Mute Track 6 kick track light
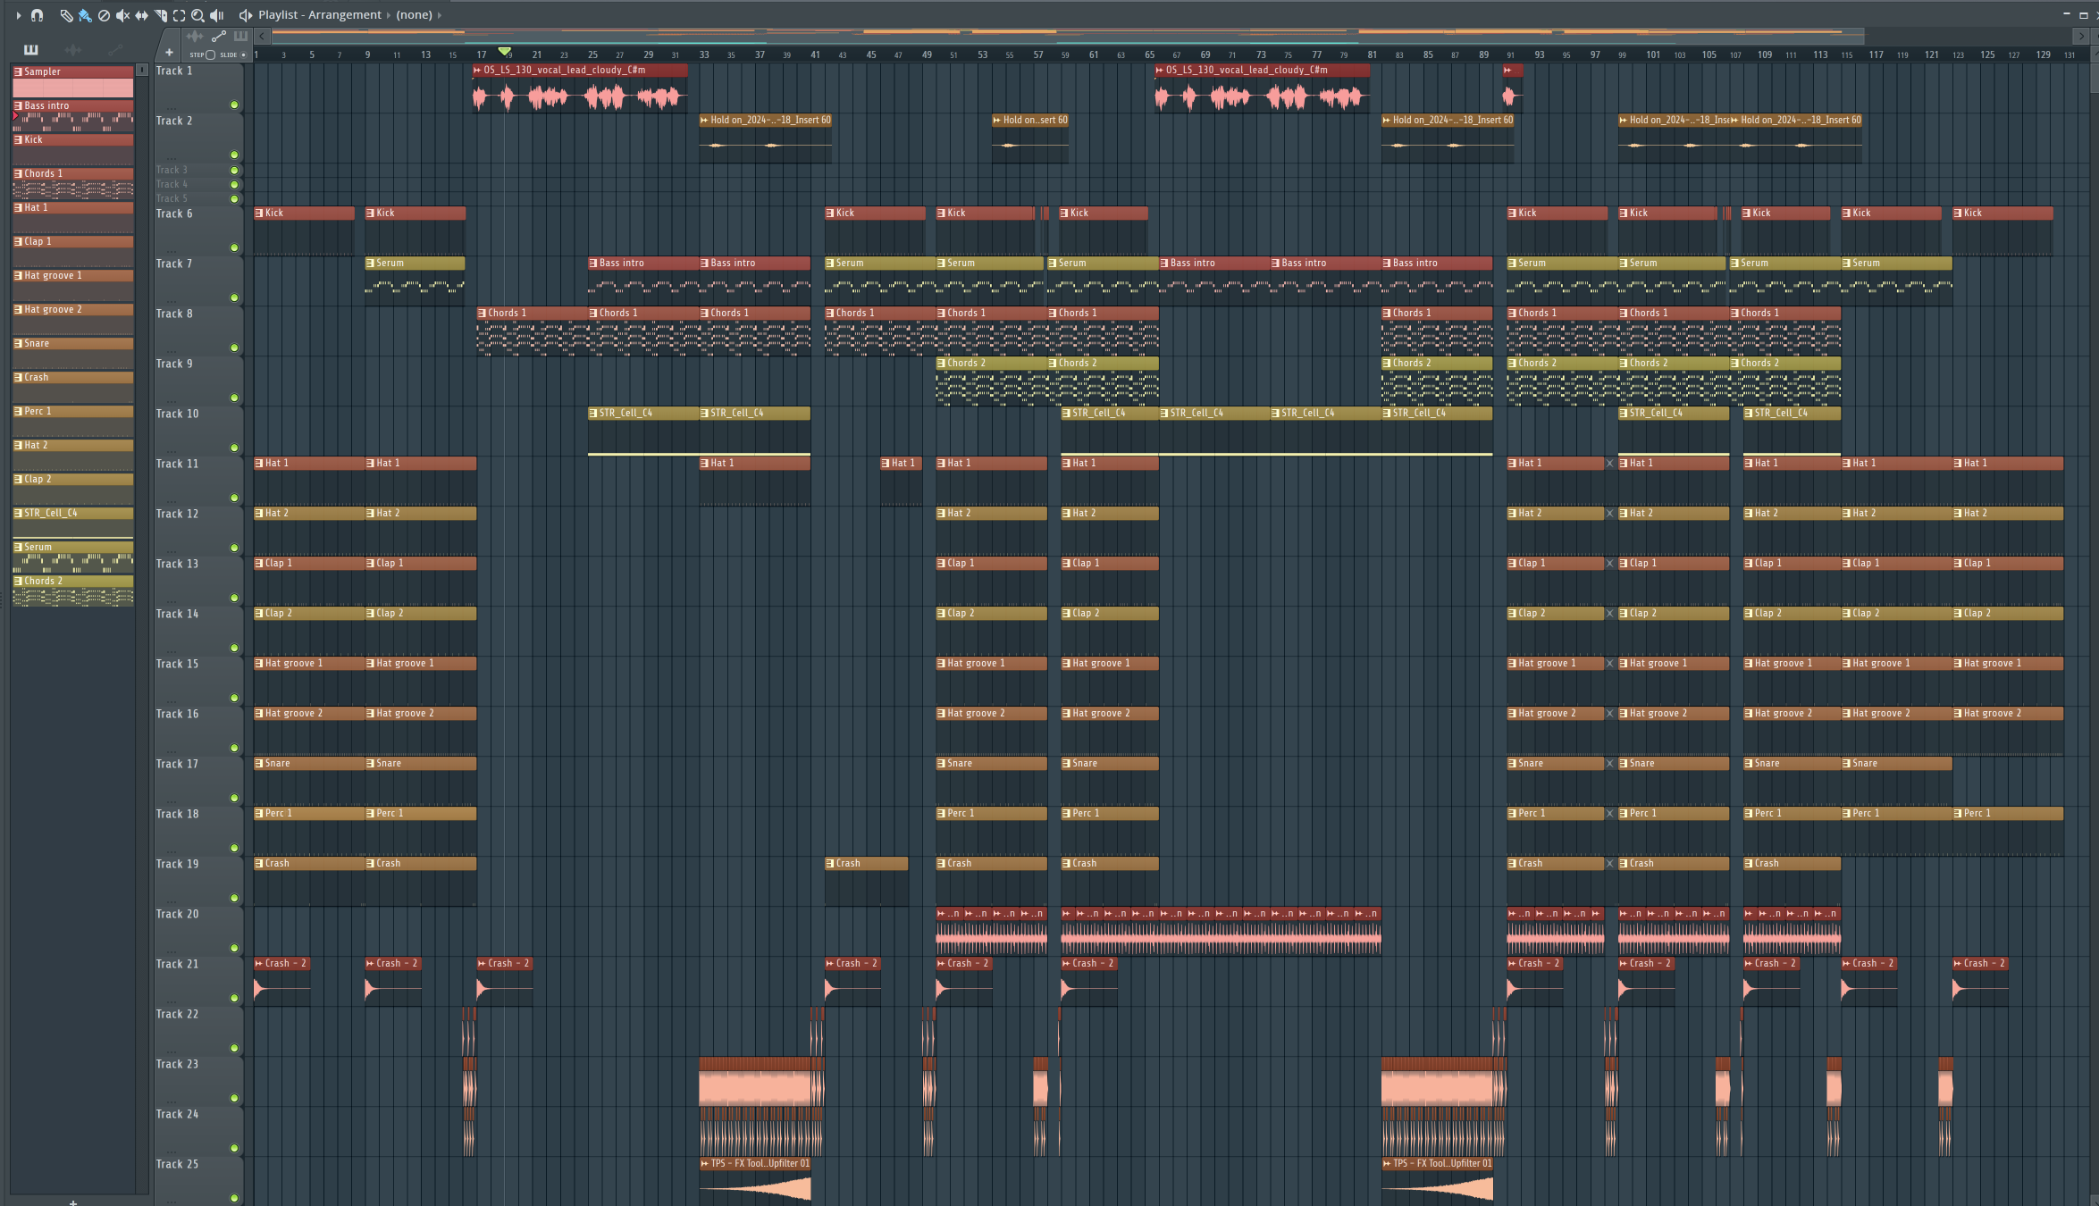 [x=234, y=247]
